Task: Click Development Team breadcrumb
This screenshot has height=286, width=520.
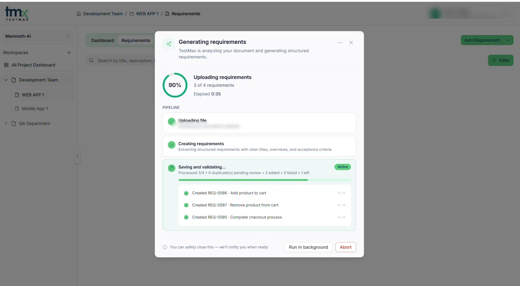Action: coord(103,14)
